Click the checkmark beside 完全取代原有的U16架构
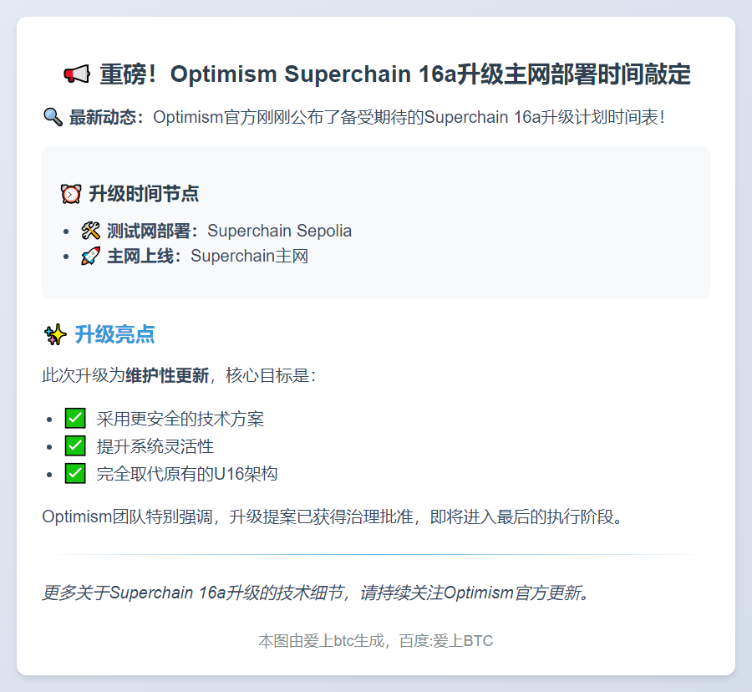This screenshot has height=692, width=752. pyautogui.click(x=75, y=474)
